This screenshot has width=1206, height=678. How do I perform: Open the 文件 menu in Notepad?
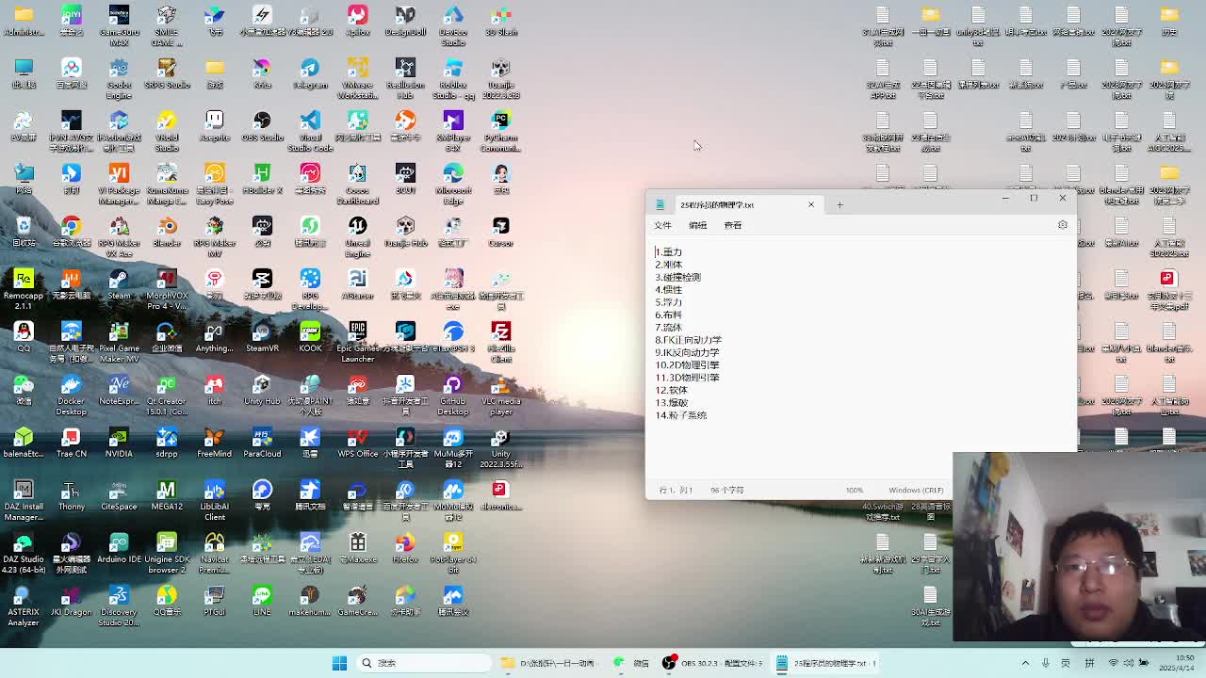(x=662, y=225)
